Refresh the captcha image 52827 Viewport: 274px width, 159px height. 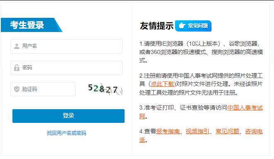click(105, 89)
